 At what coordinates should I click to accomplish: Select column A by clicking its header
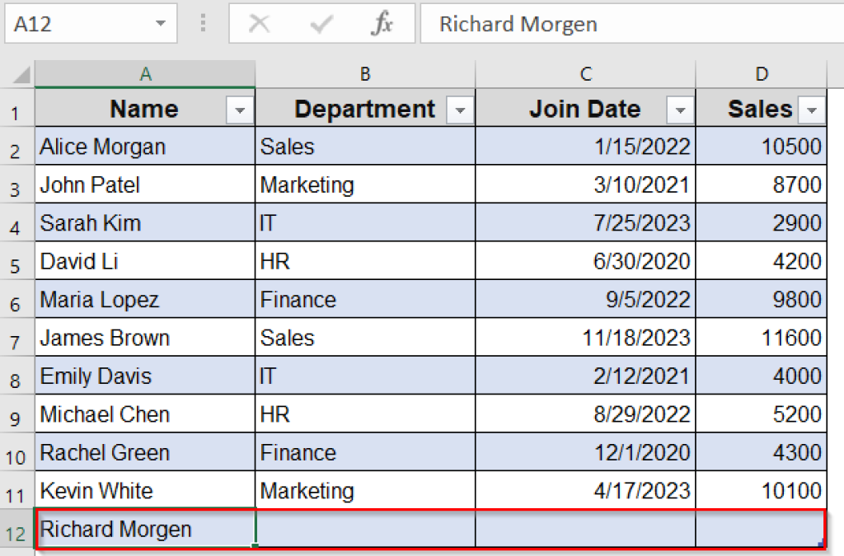click(x=145, y=75)
